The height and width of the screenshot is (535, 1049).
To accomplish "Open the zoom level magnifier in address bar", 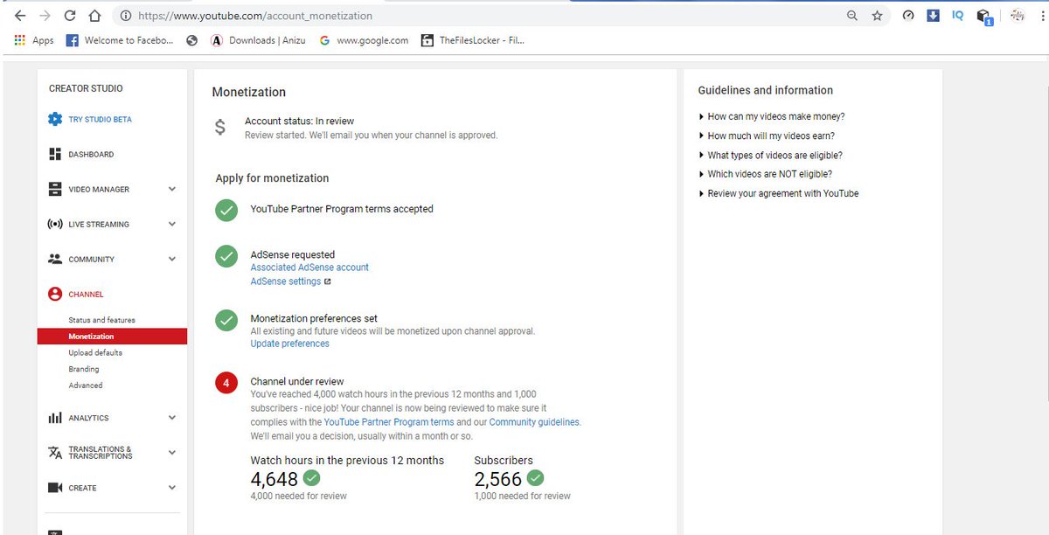I will tap(852, 16).
